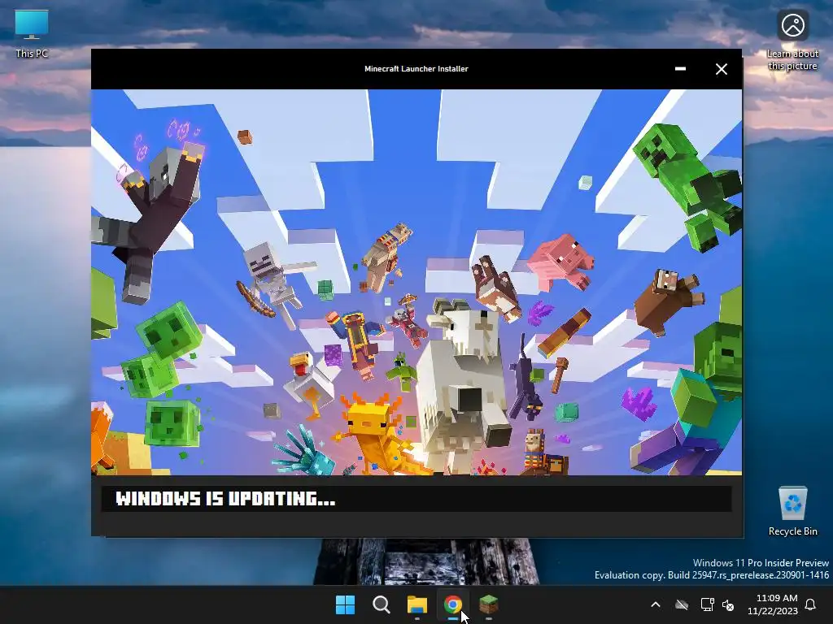Close the Minecraft Launcher Installer window
The width and height of the screenshot is (833, 624).
(721, 69)
